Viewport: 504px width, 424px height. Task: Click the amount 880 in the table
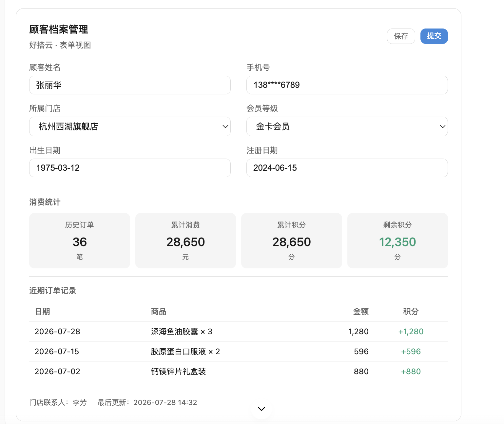361,372
